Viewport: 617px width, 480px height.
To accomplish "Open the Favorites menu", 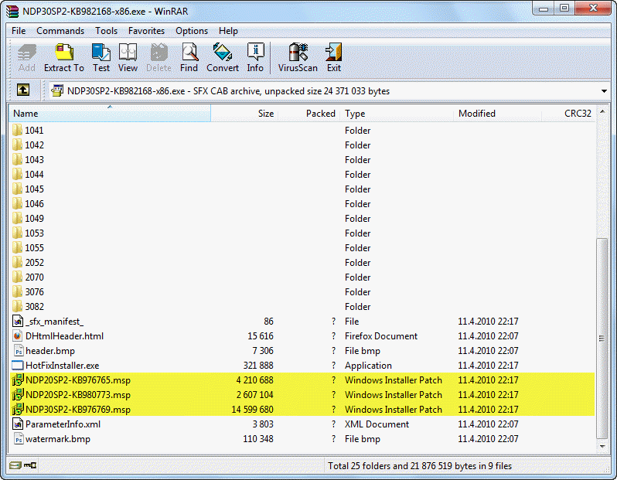I will coord(146,31).
